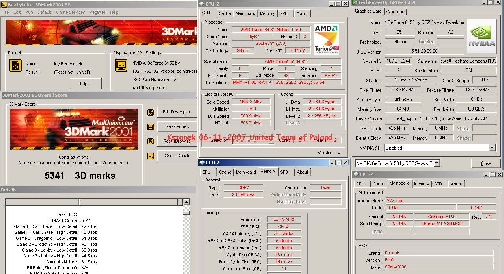
Task: Switch to Memory tab in Mainboard CPU-Z window
Action: (422, 184)
